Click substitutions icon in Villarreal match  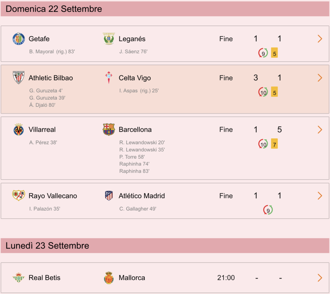(263, 144)
